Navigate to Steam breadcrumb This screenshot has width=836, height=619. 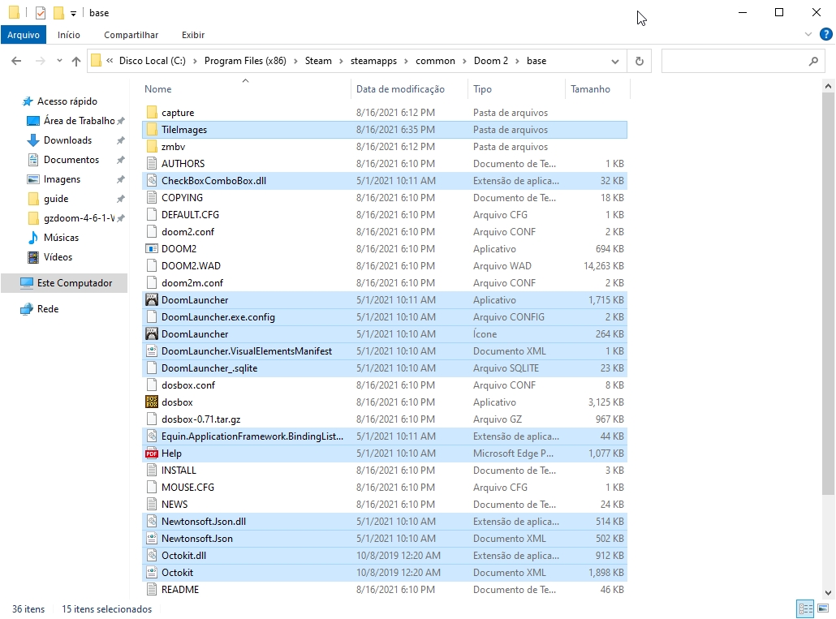click(x=318, y=61)
